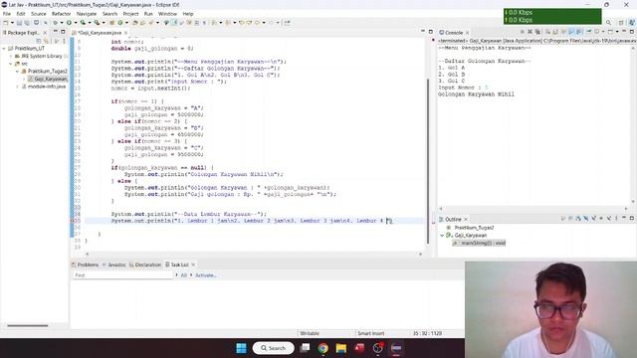Click the Save toolbar icon
The height and width of the screenshot is (358, 637).
pyautogui.click(x=19, y=23)
